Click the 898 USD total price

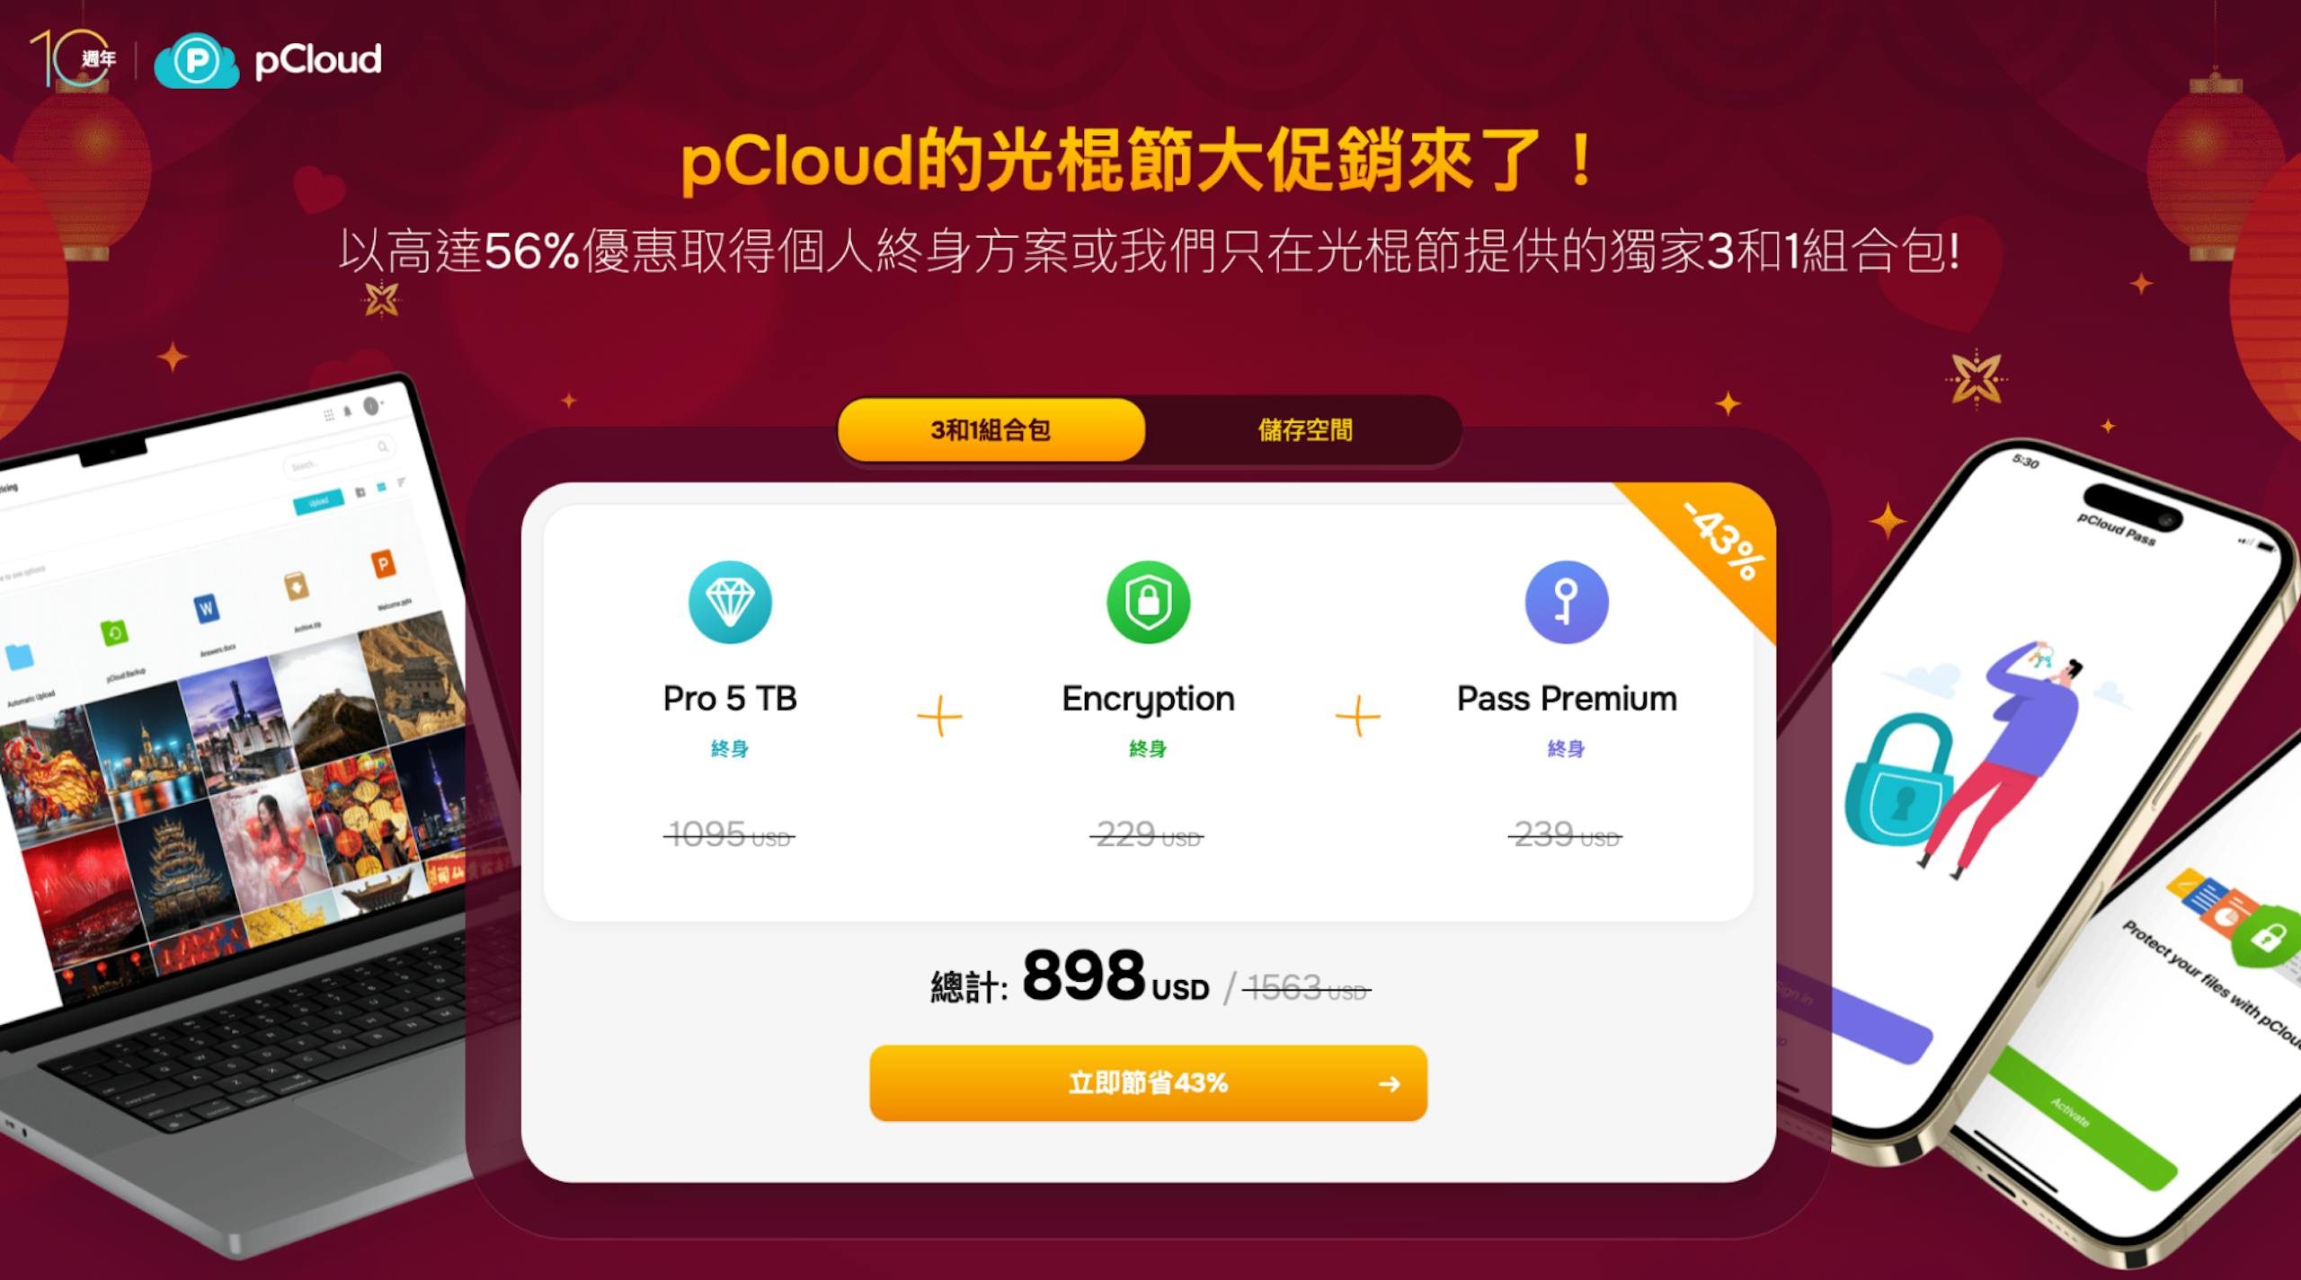[x=1115, y=976]
